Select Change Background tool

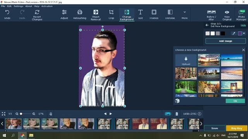(x=127, y=15)
